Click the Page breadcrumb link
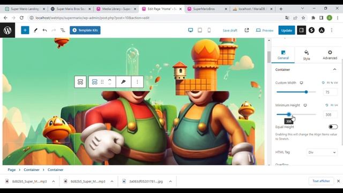 click(12, 170)
